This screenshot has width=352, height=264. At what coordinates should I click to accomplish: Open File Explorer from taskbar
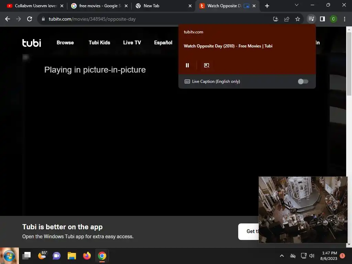point(71,256)
